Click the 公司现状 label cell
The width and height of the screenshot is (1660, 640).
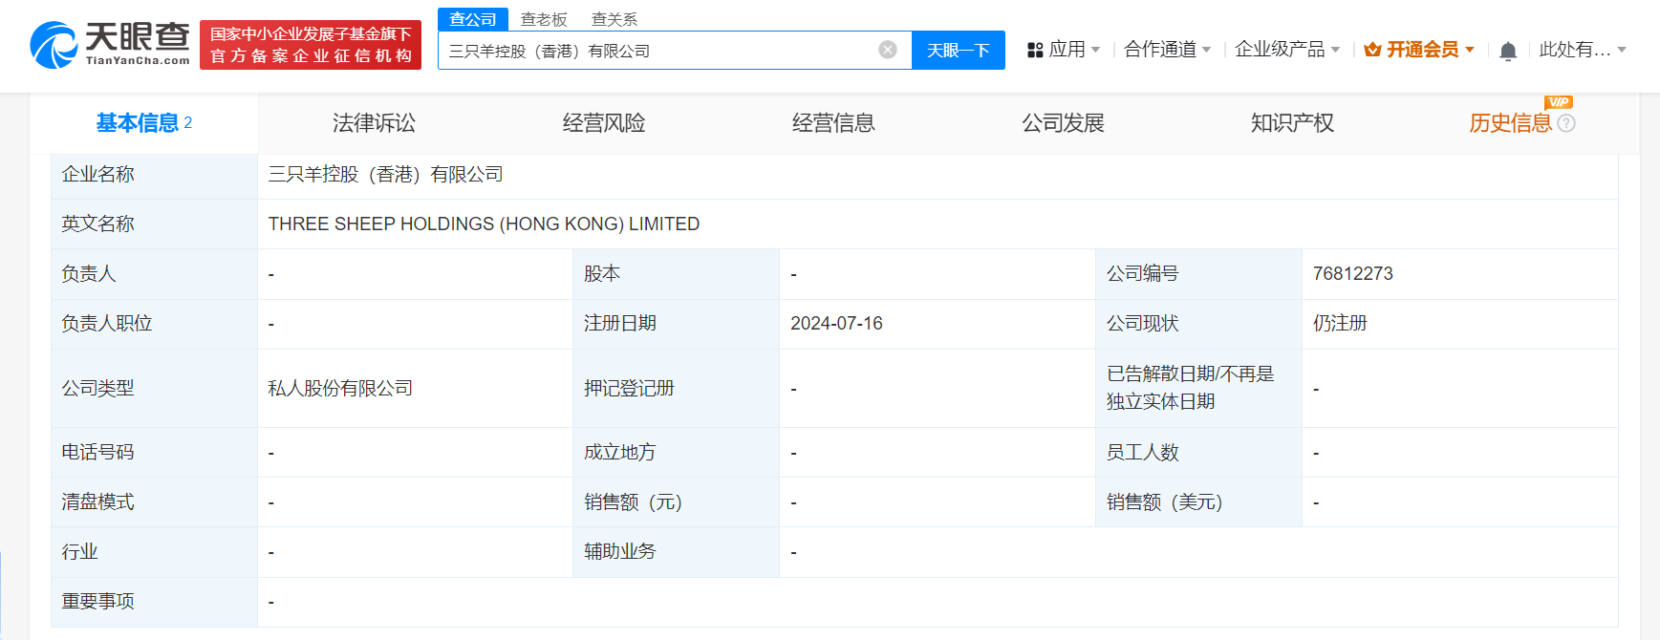click(1198, 324)
